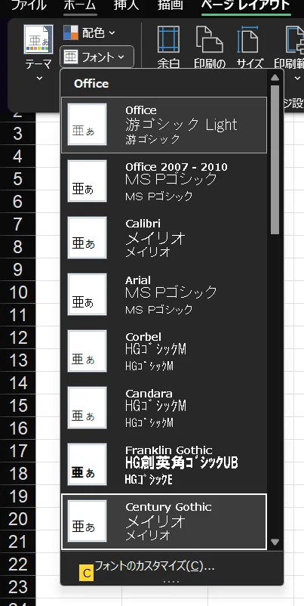This screenshot has width=304, height=606.
Task: Select the Century Gothic メイリオ font theme
Action: (164, 521)
